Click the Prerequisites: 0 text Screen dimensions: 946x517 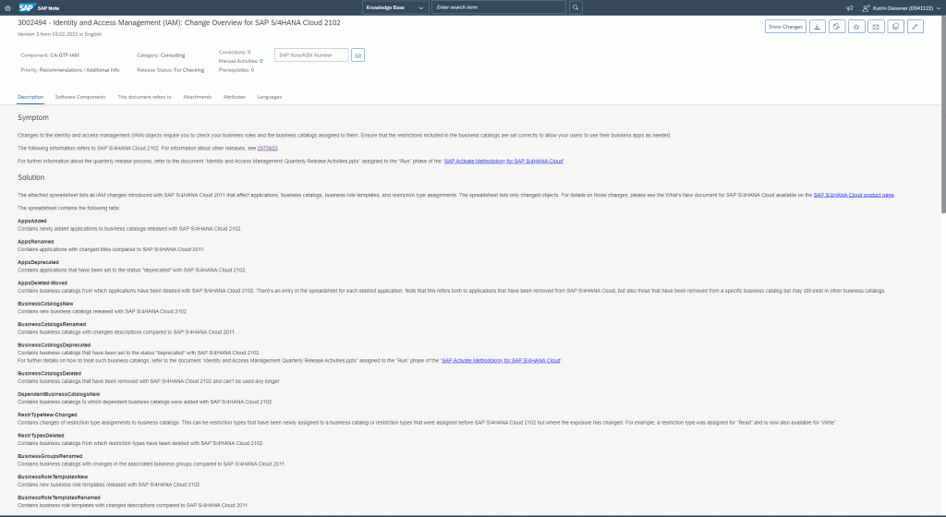(x=236, y=70)
